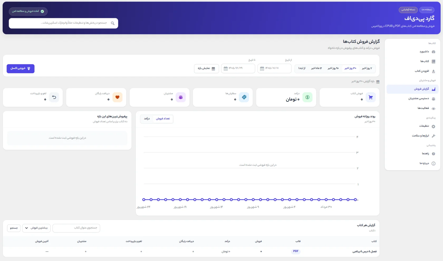The image size is (443, 261).
Task: Click the PDF format badge in table
Action: [296, 251]
